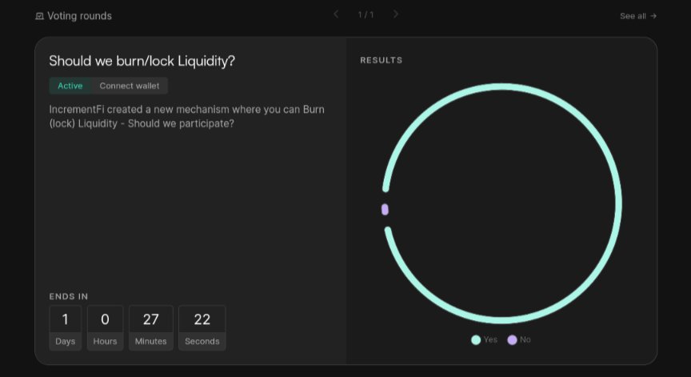
Task: Click the See all arrow icon
Action: pyautogui.click(x=653, y=16)
